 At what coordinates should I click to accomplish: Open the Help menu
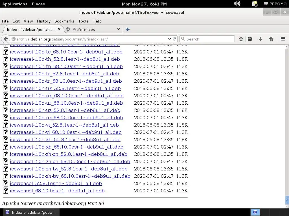click(x=97, y=21)
